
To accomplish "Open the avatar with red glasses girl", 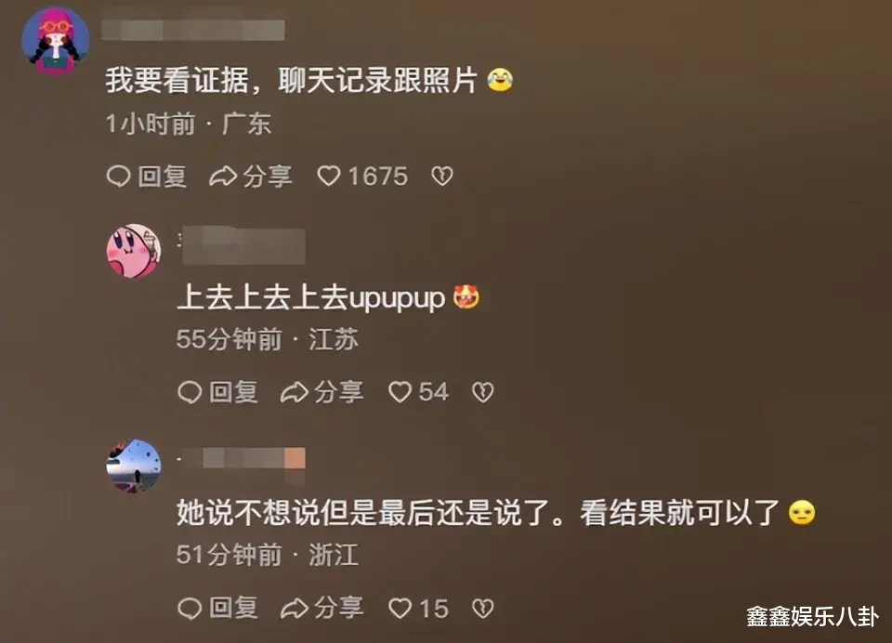I will click(55, 41).
